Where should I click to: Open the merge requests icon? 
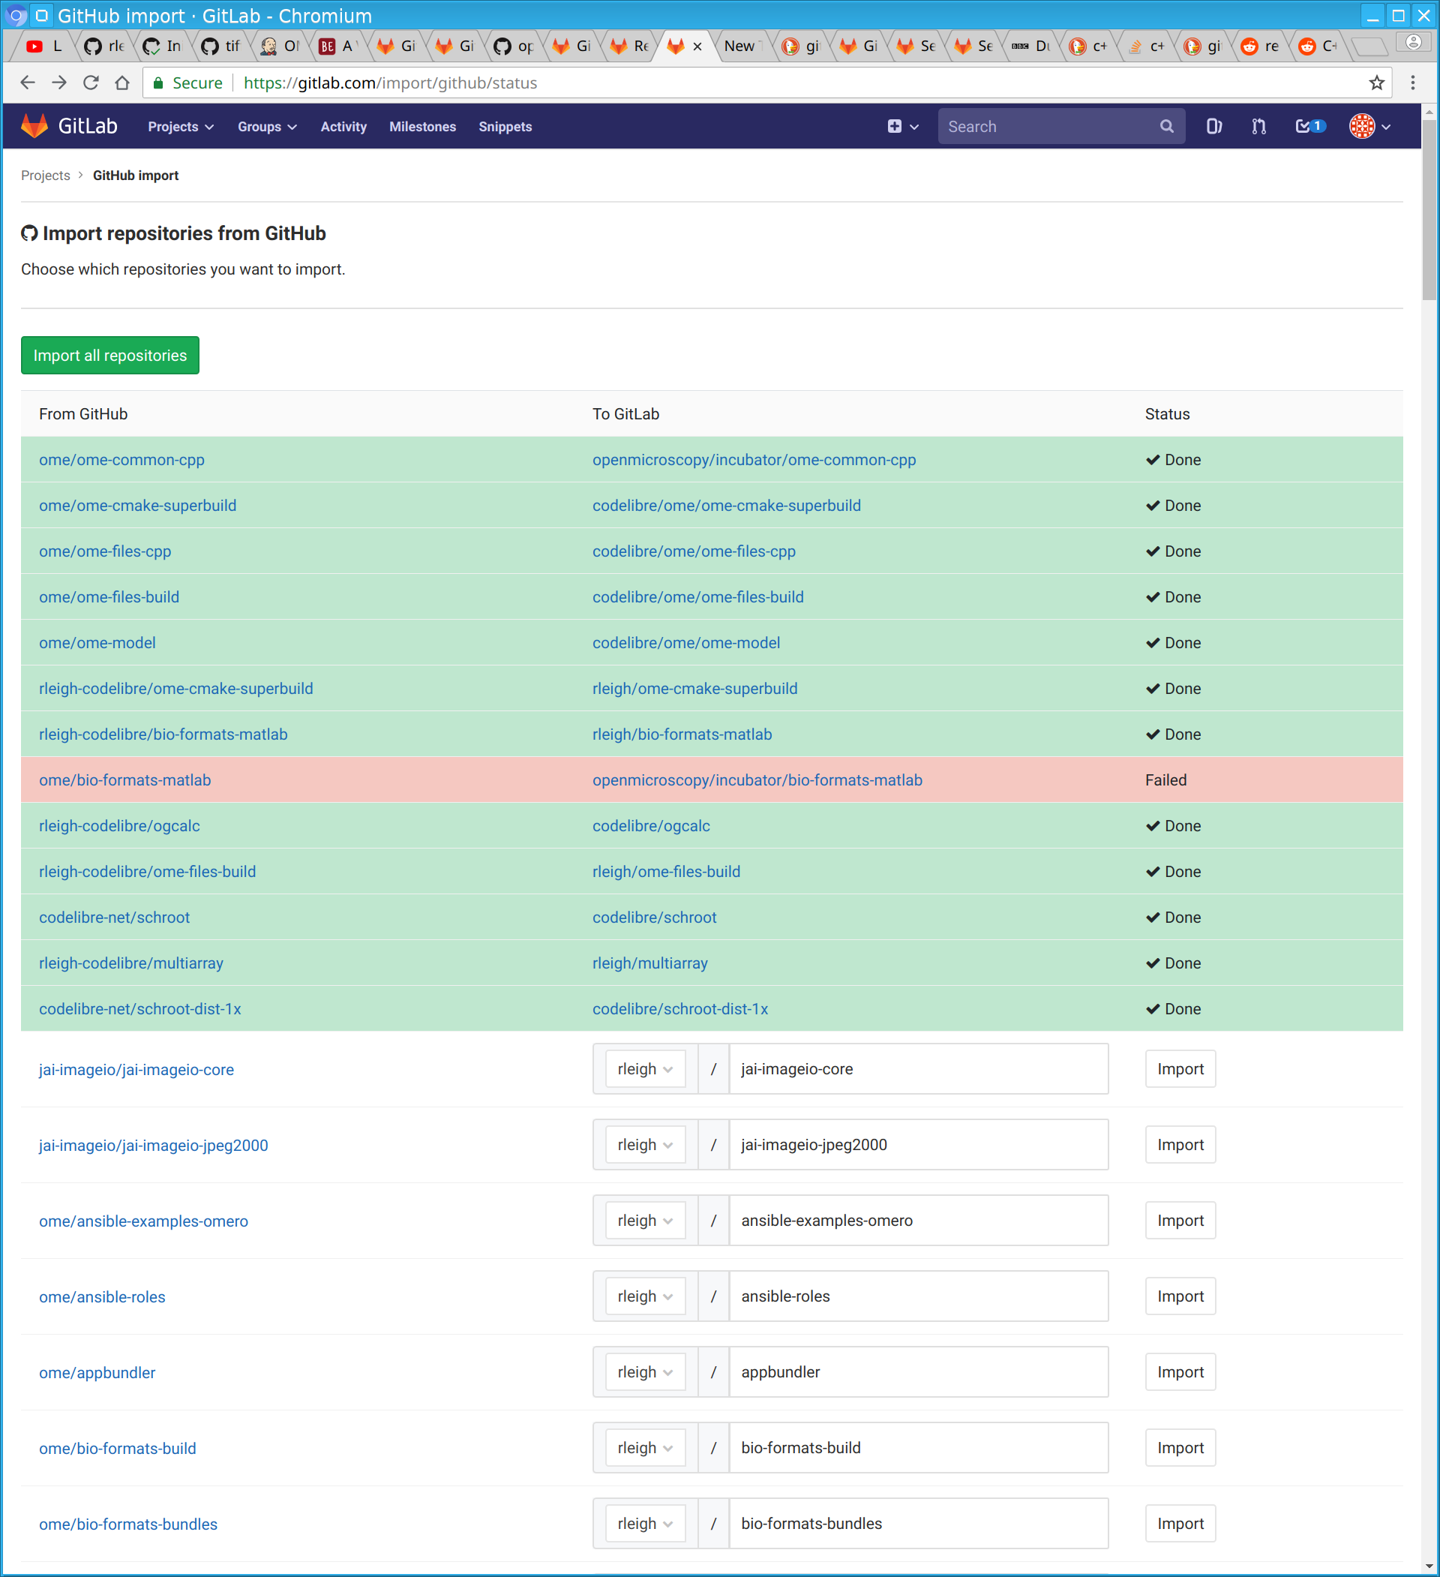click(x=1258, y=126)
